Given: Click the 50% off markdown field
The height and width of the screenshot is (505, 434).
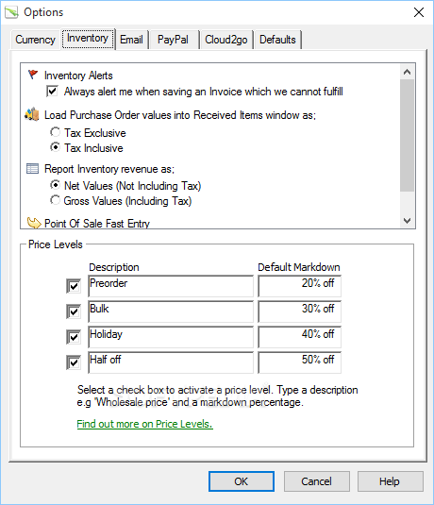Looking at the screenshot, I should (299, 362).
